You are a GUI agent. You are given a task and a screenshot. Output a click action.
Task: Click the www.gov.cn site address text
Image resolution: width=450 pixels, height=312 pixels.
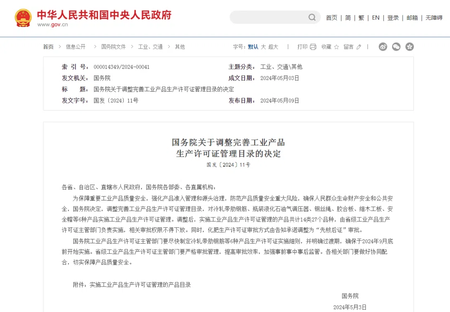tap(52, 25)
